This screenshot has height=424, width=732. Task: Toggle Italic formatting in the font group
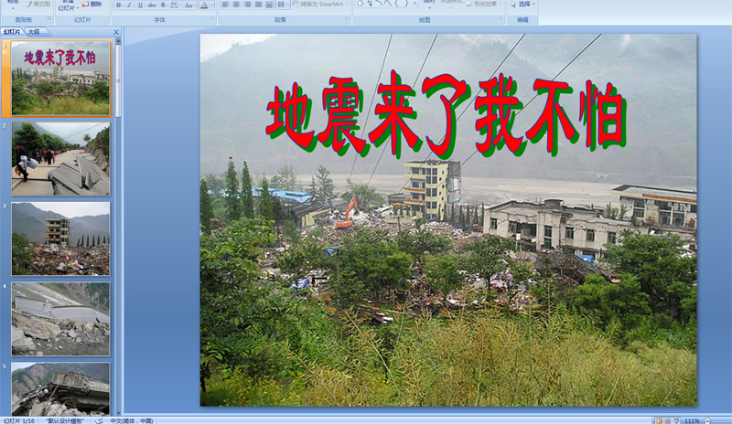(129, 5)
